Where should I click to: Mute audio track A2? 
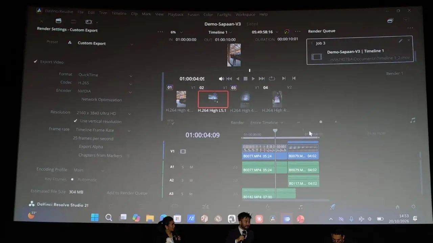tap(191, 181)
